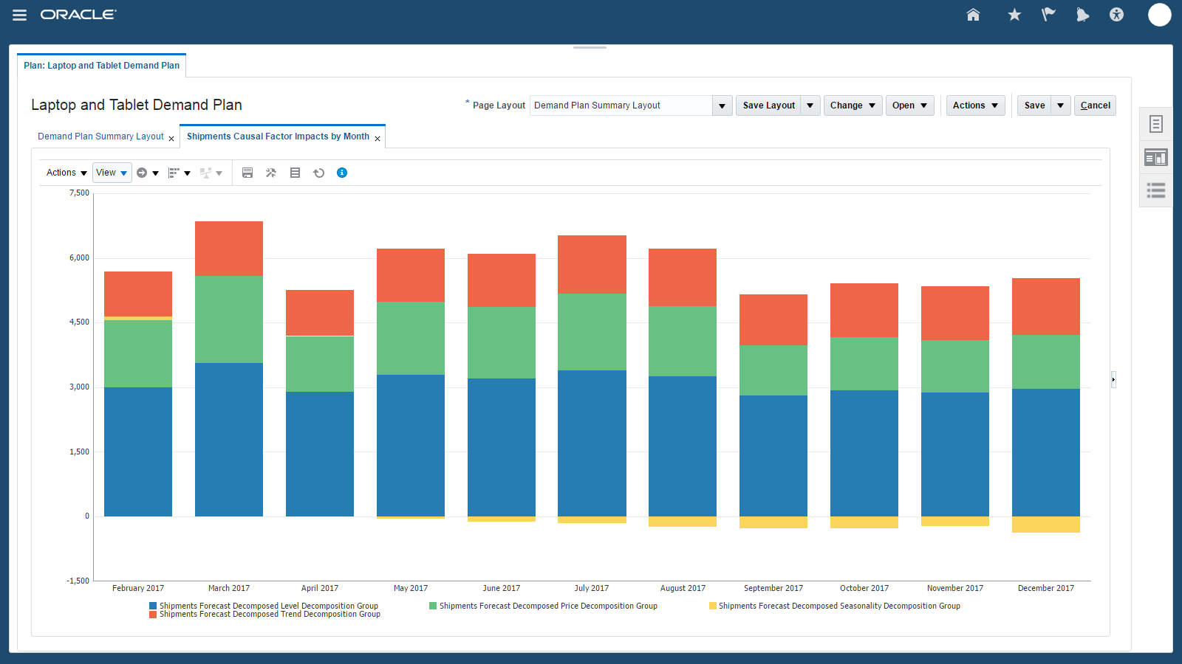Open the Change dropdown menu
1182x664 pixels.
click(x=853, y=106)
